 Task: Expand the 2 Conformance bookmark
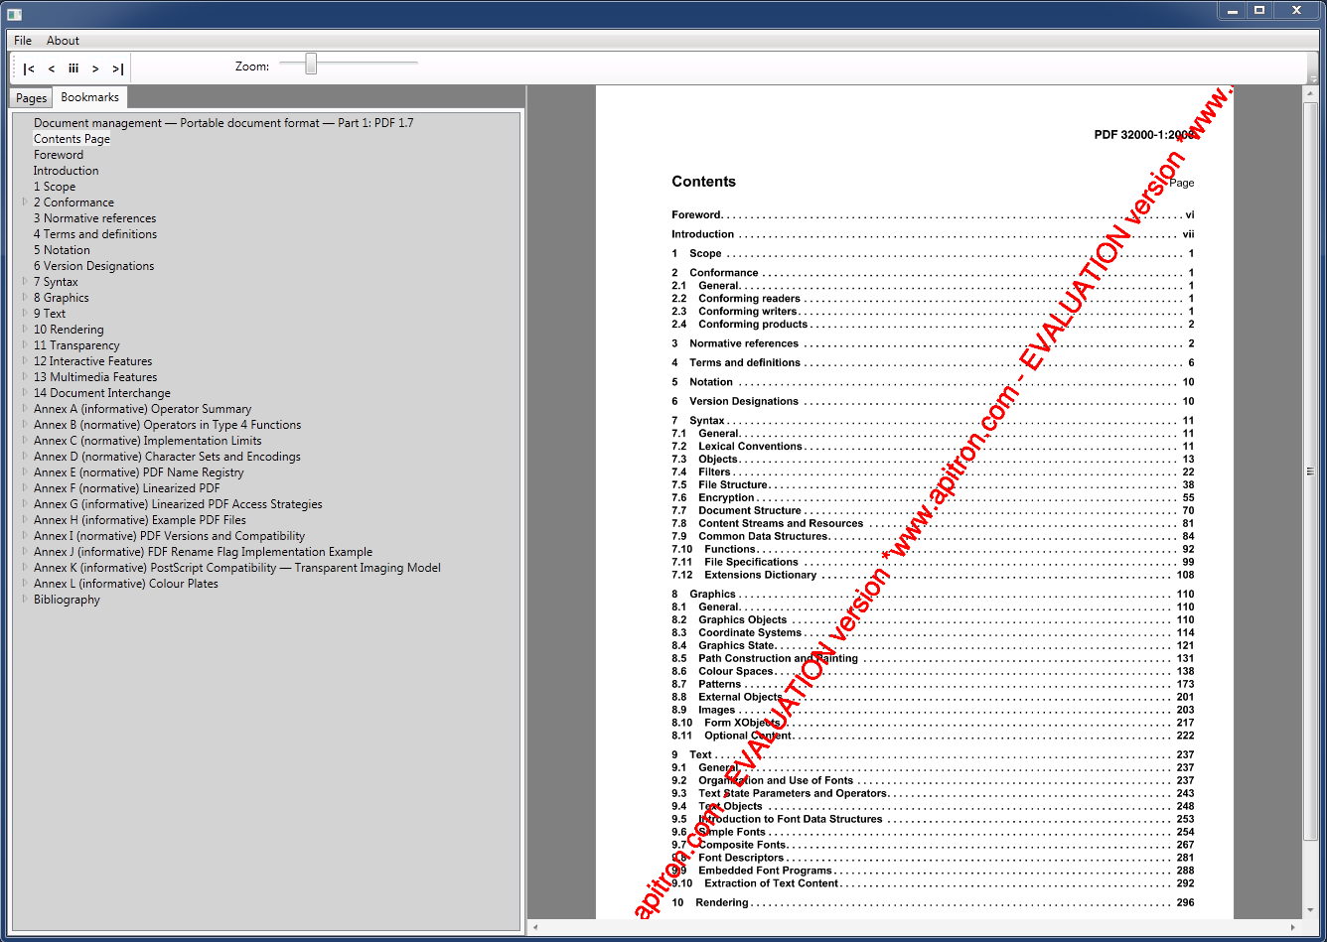[x=23, y=202]
